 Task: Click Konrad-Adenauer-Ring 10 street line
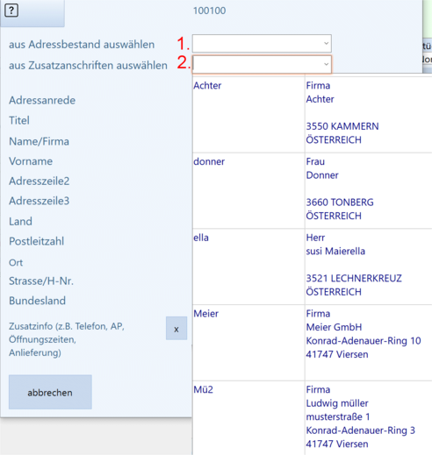364,341
